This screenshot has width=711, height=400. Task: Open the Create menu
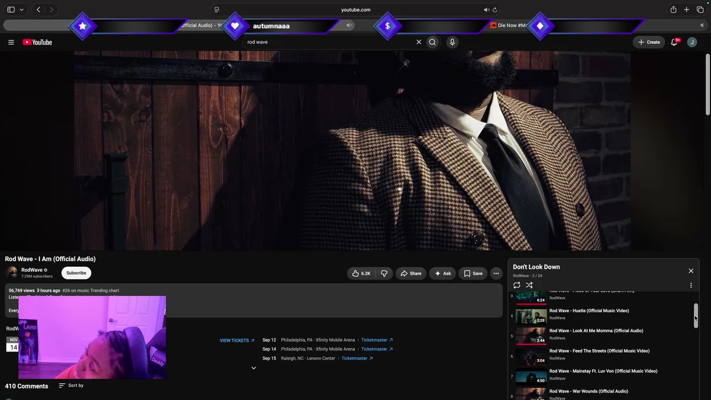pyautogui.click(x=649, y=42)
